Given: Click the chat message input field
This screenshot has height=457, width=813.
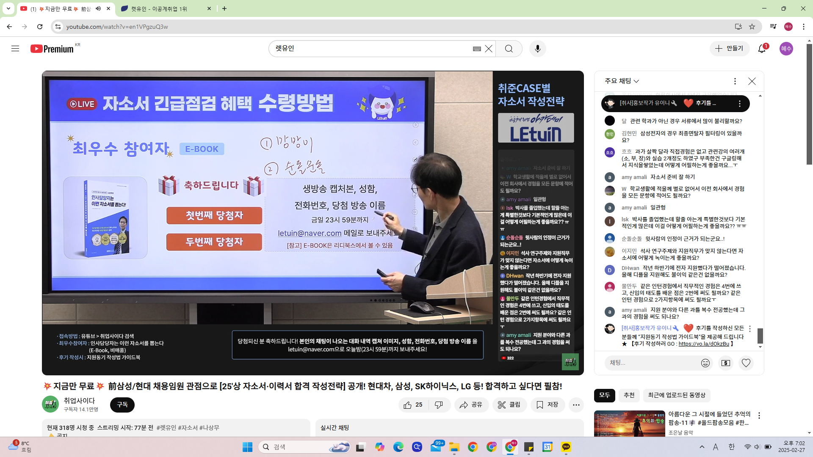Looking at the screenshot, I should (x=652, y=363).
